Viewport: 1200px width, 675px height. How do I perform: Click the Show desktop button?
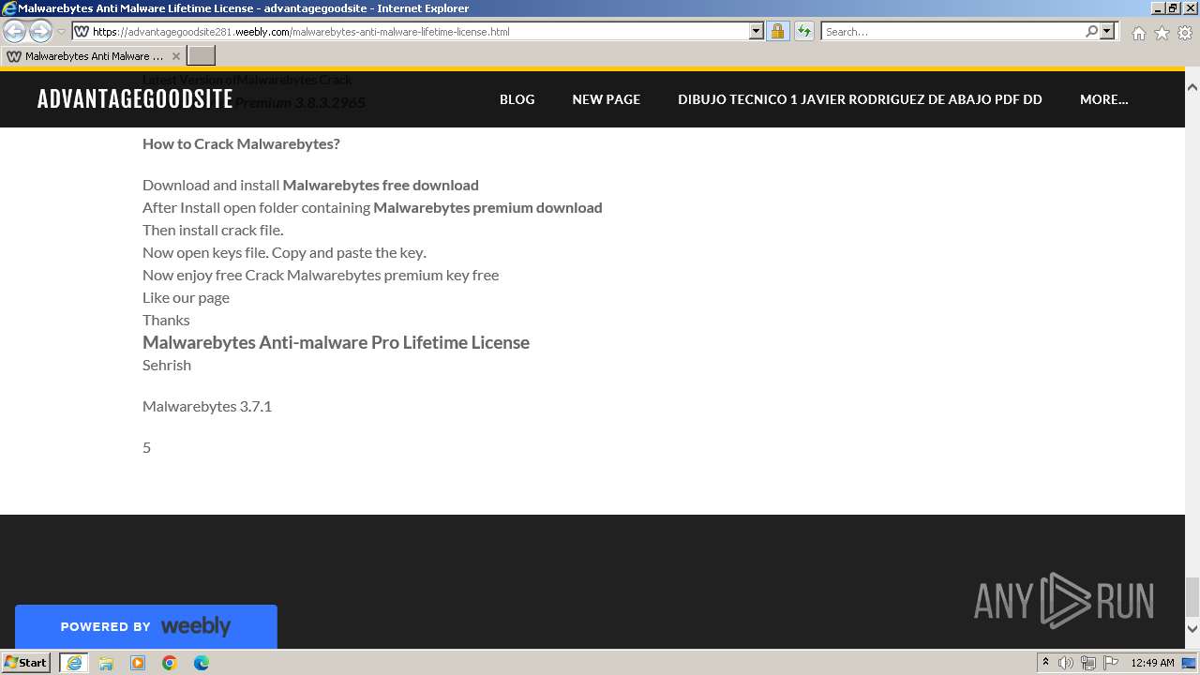tap(1190, 663)
